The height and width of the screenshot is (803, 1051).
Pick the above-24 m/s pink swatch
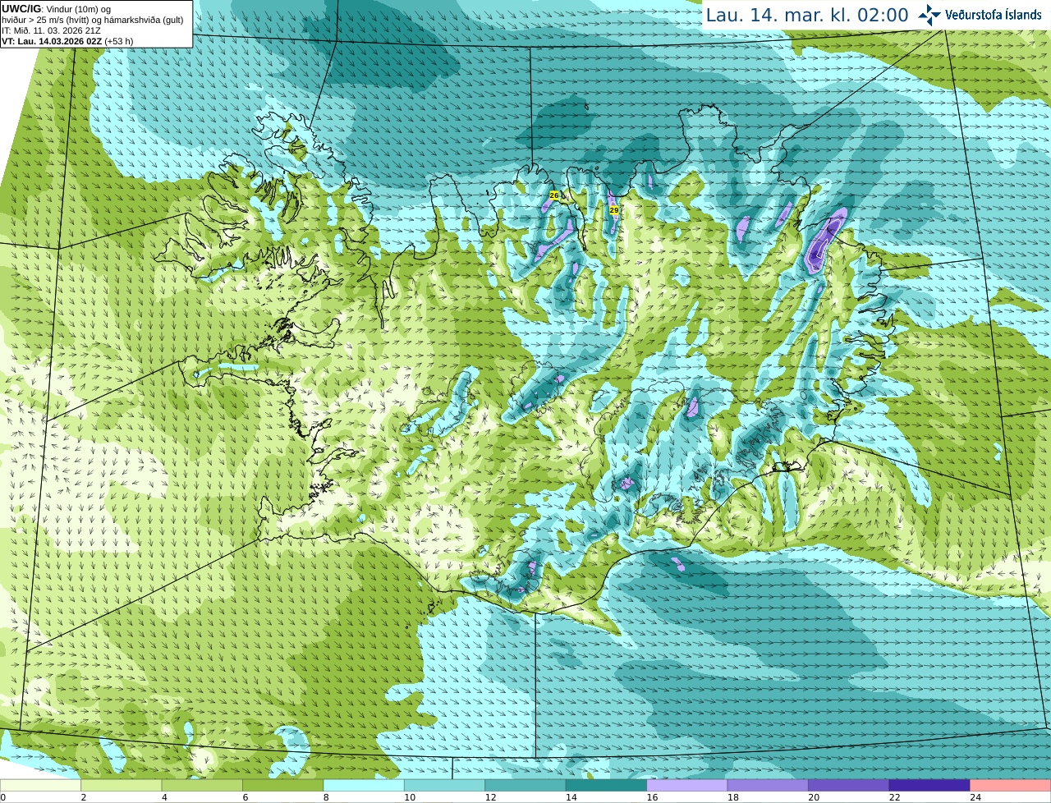point(1010,786)
